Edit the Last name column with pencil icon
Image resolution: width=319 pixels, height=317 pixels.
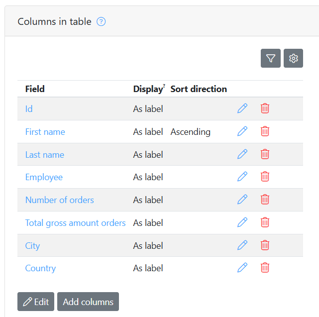coord(242,154)
